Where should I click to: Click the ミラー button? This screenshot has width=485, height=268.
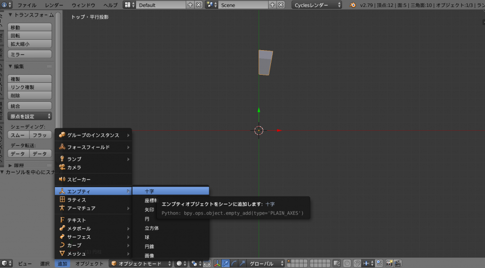(30, 54)
